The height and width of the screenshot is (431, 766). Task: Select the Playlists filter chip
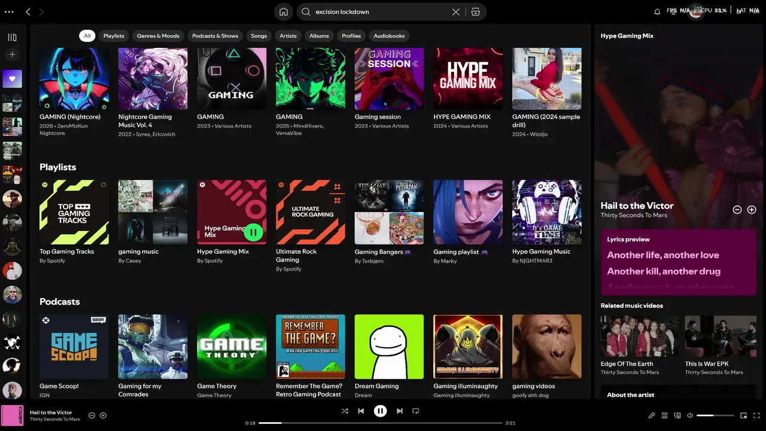[x=114, y=36]
